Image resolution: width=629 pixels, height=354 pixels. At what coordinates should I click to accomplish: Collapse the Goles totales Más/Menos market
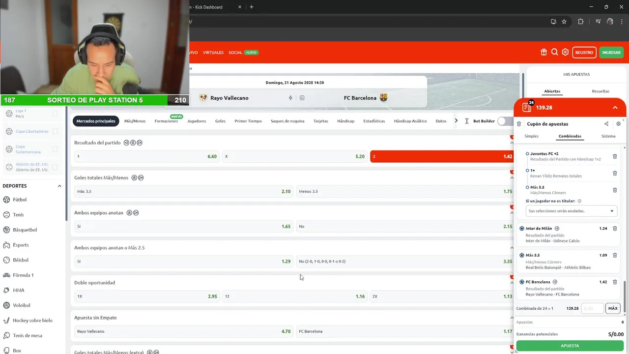pyautogui.click(x=512, y=177)
